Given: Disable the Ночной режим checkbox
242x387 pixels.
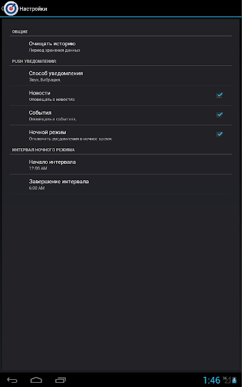Looking at the screenshot, I should (x=219, y=134).
